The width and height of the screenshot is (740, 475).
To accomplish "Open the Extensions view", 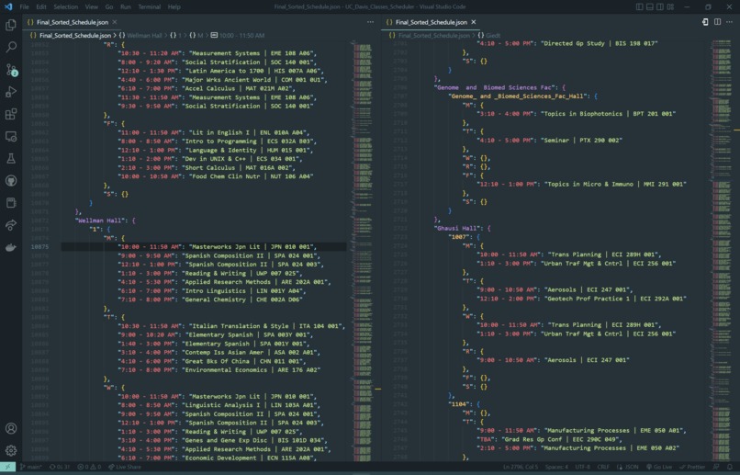I will pyautogui.click(x=11, y=114).
